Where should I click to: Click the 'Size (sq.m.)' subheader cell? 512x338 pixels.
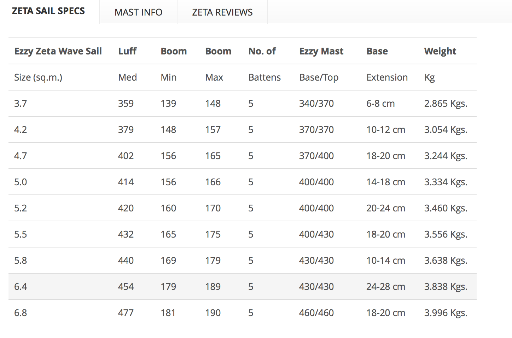(38, 77)
